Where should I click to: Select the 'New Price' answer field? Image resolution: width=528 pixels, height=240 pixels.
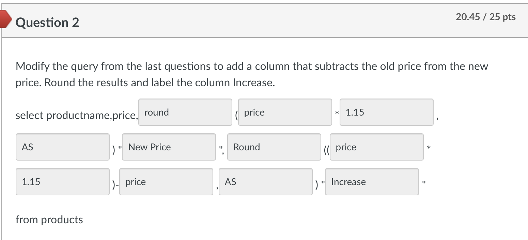pos(169,147)
